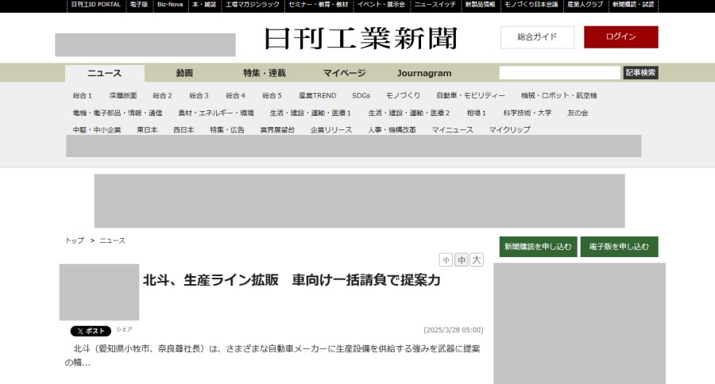Image resolution: width=715 pixels, height=384 pixels.
Task: Click the ニュース breadcrumb link
Action: (112, 240)
